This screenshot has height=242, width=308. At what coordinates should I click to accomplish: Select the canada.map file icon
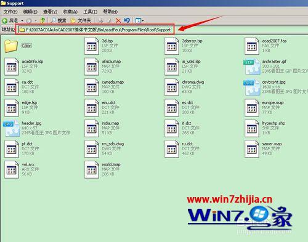(92, 87)
